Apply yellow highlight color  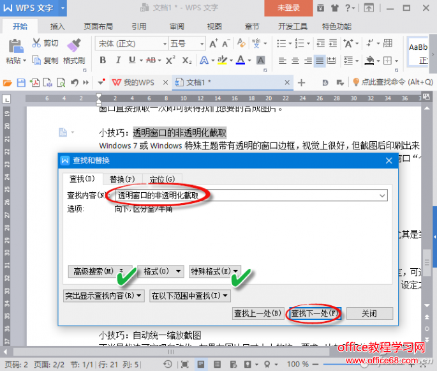point(222,60)
